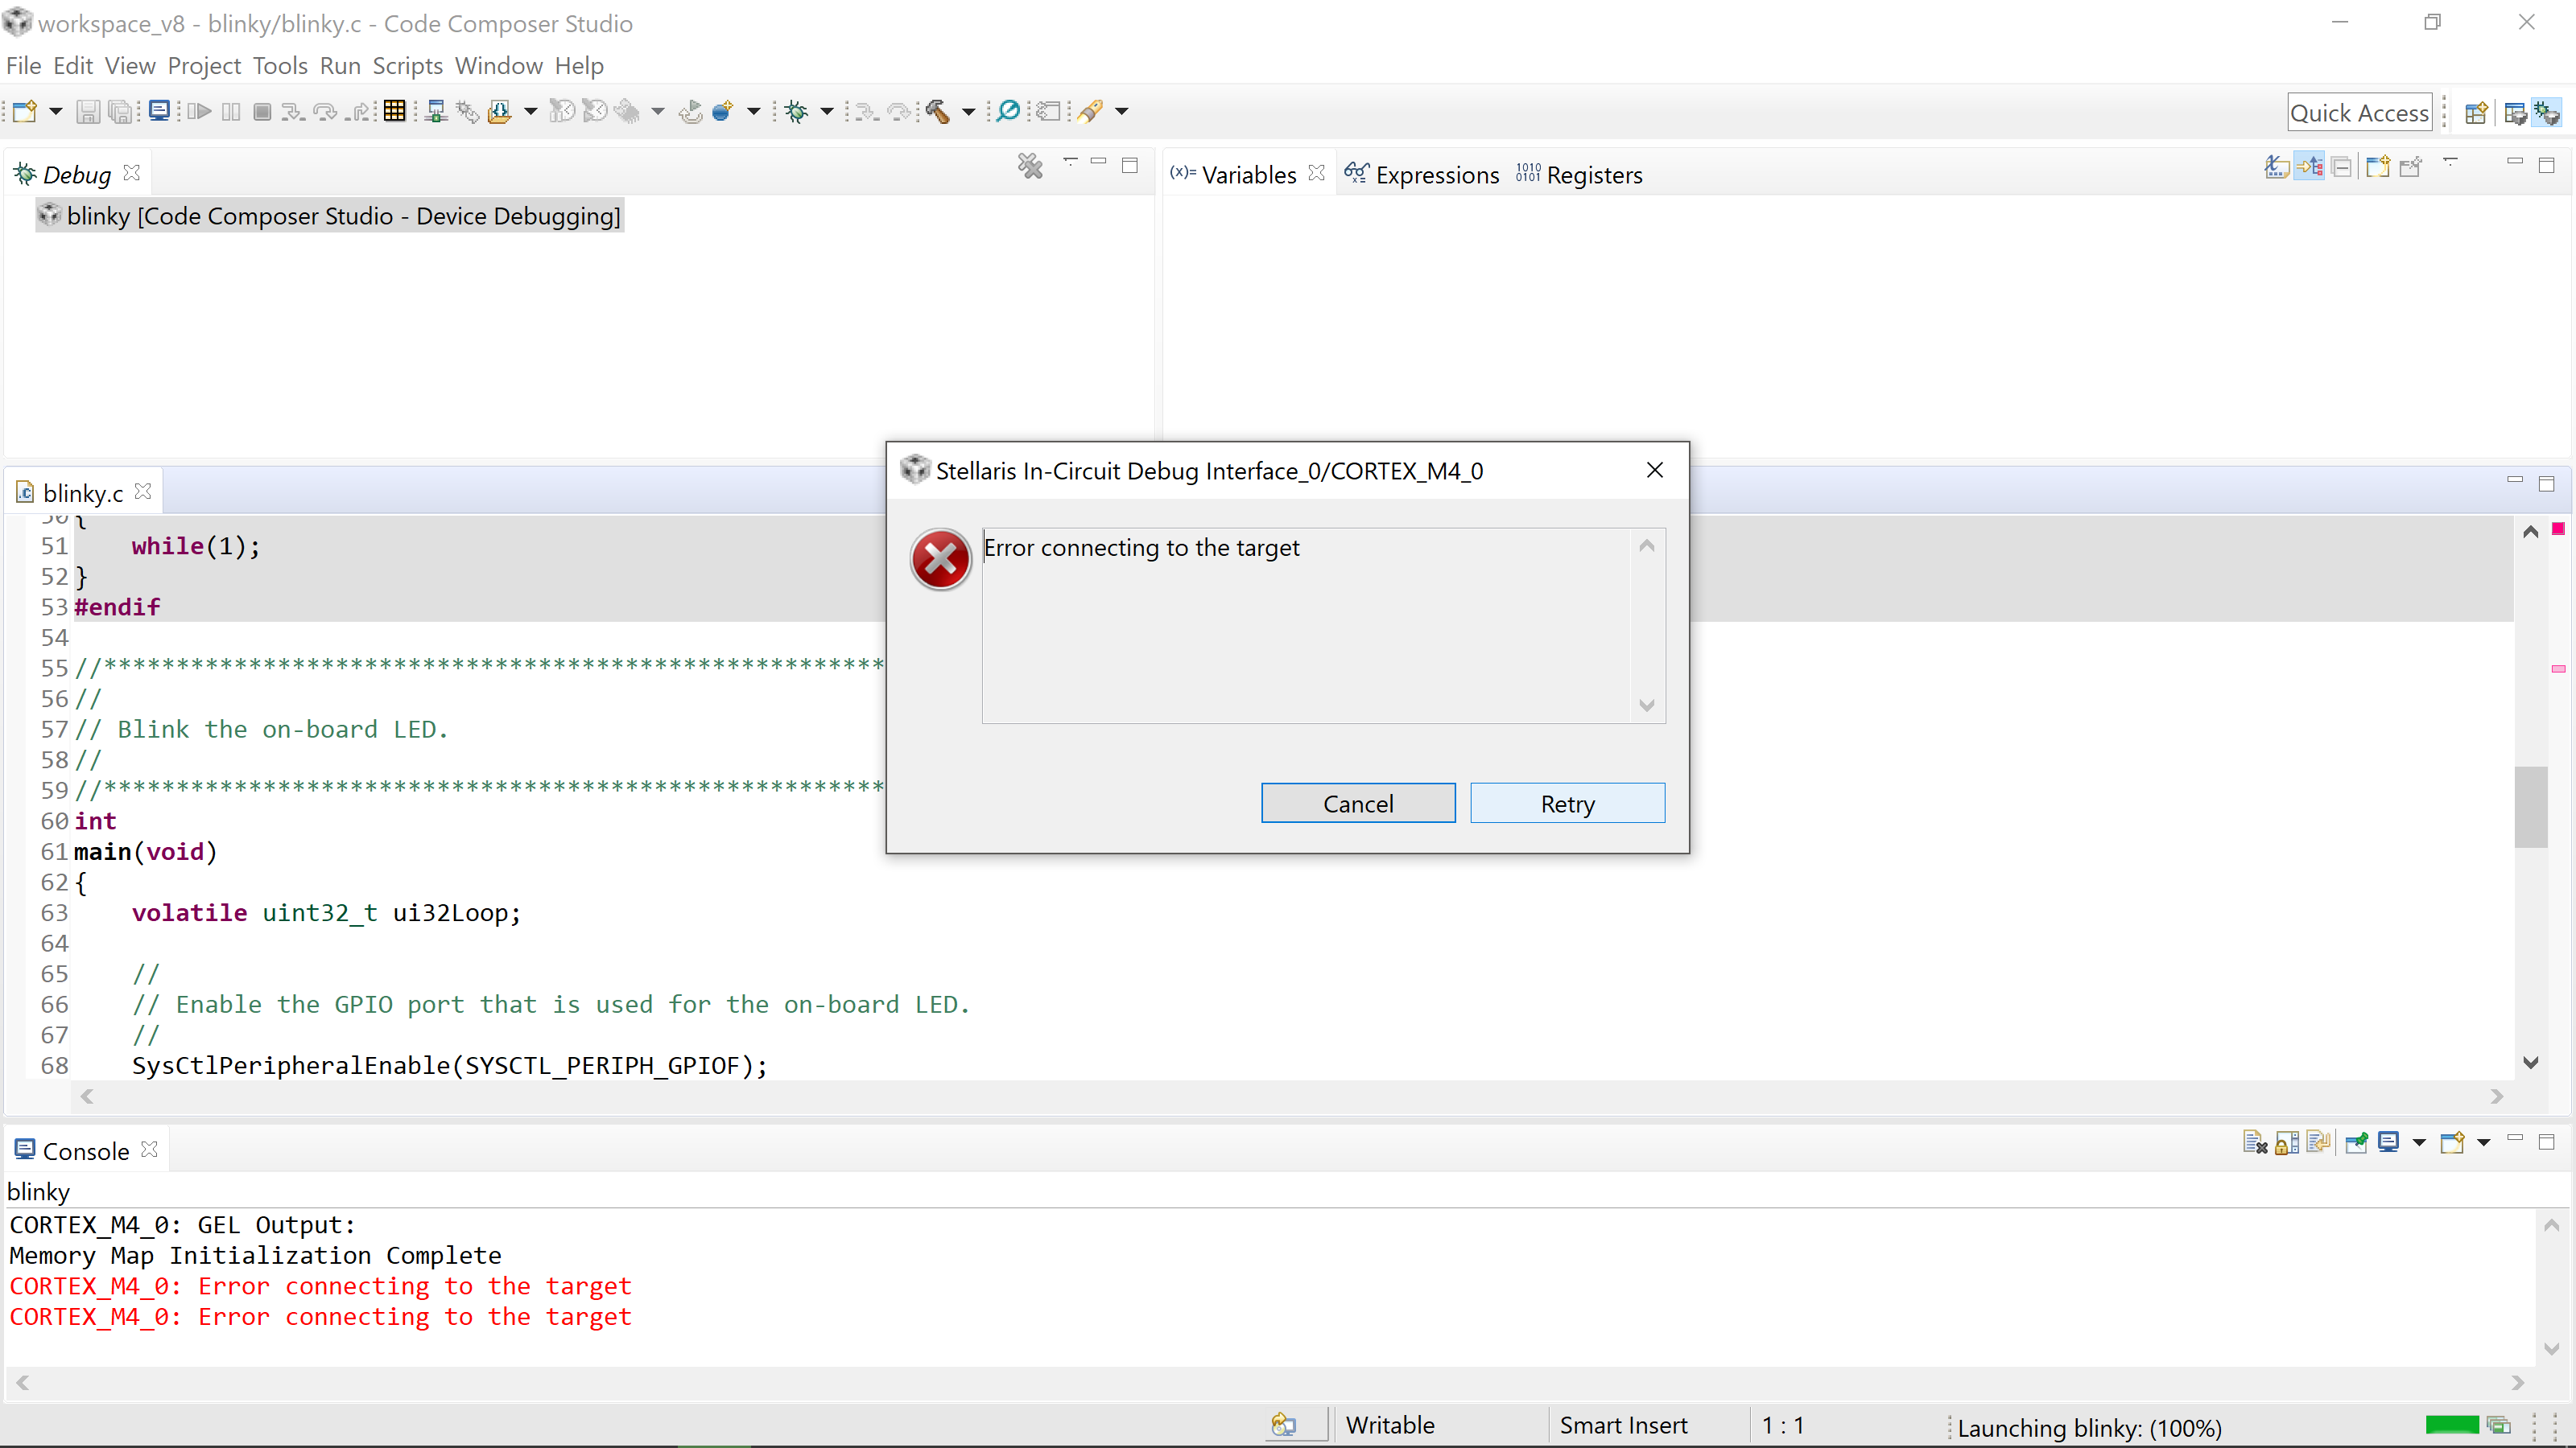Close the blinky.c editor tab
Viewport: 2576px width, 1448px height.
tap(143, 492)
